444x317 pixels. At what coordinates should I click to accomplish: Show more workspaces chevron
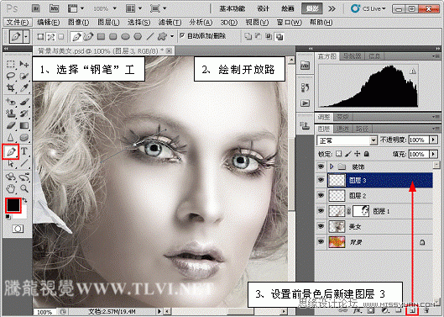coord(332,8)
